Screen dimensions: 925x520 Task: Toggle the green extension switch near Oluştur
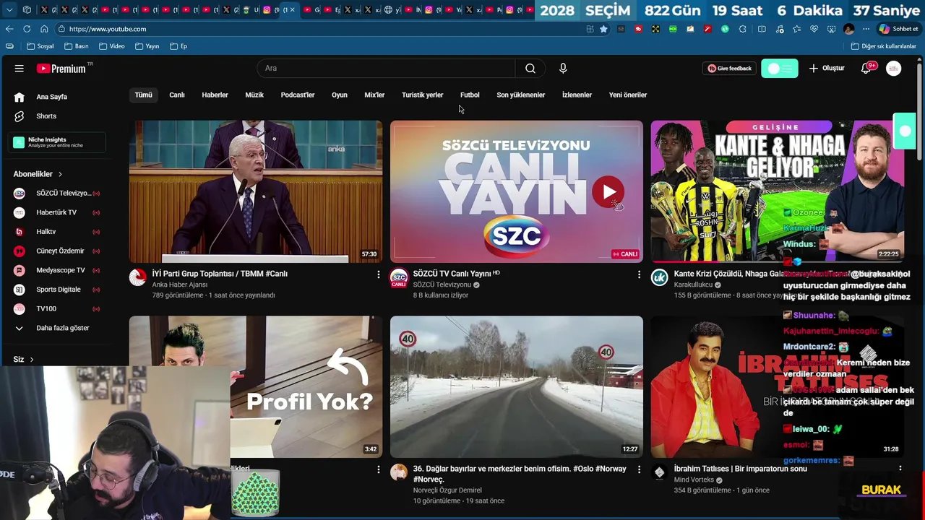pyautogui.click(x=780, y=69)
